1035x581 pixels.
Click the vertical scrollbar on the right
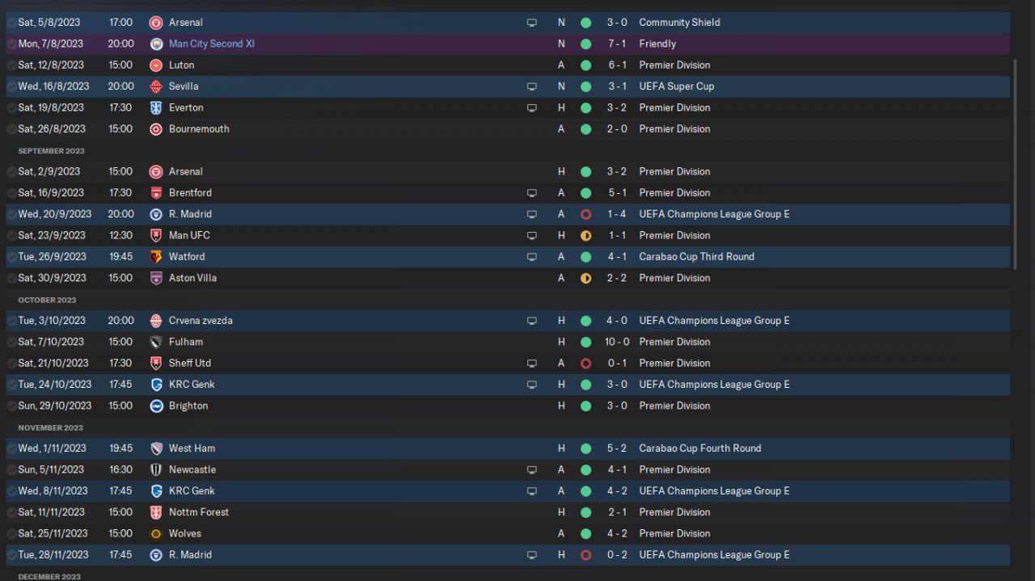coord(1015,162)
